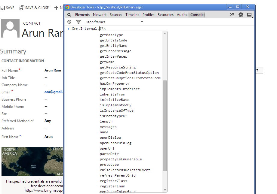Click the Business Phone field value
Image resolution: width=277 pixels, height=194 pixels.
46,99
